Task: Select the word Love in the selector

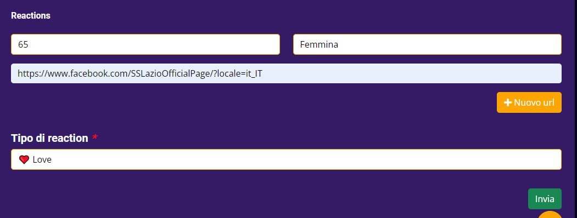Action: pos(42,159)
